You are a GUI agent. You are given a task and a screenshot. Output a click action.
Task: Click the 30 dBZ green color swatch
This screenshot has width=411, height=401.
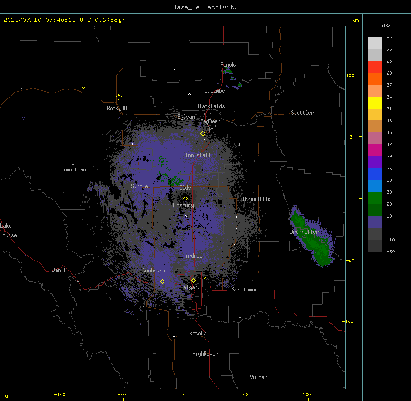pos(375,198)
